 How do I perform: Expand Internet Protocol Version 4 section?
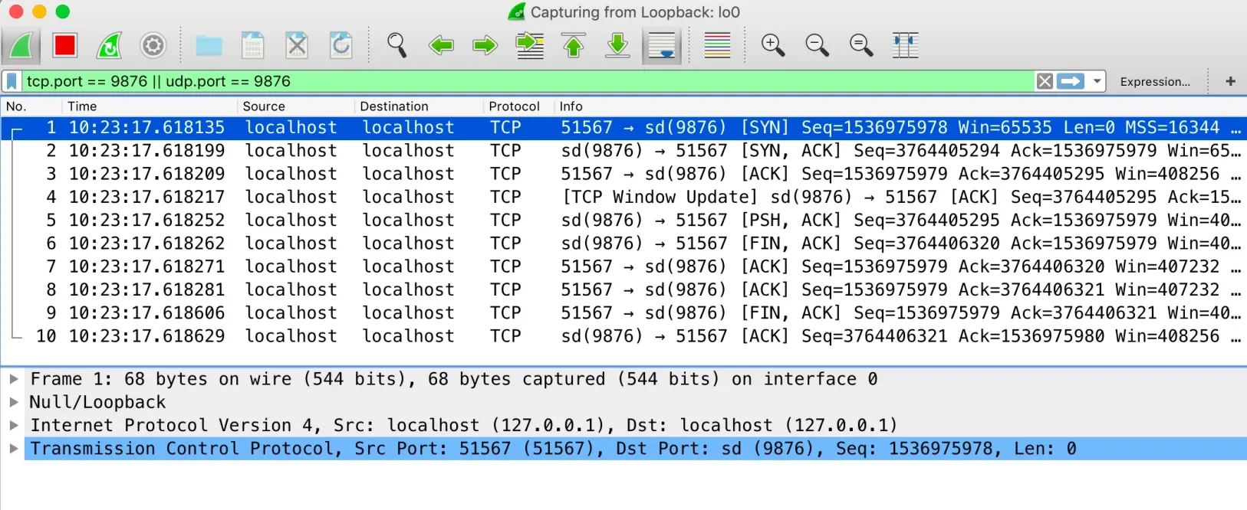14,425
